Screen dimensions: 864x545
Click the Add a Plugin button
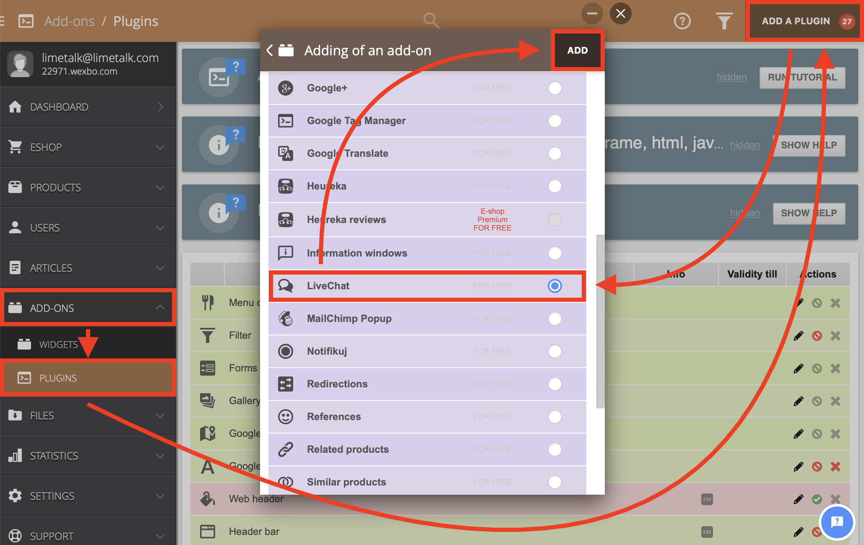tap(804, 21)
